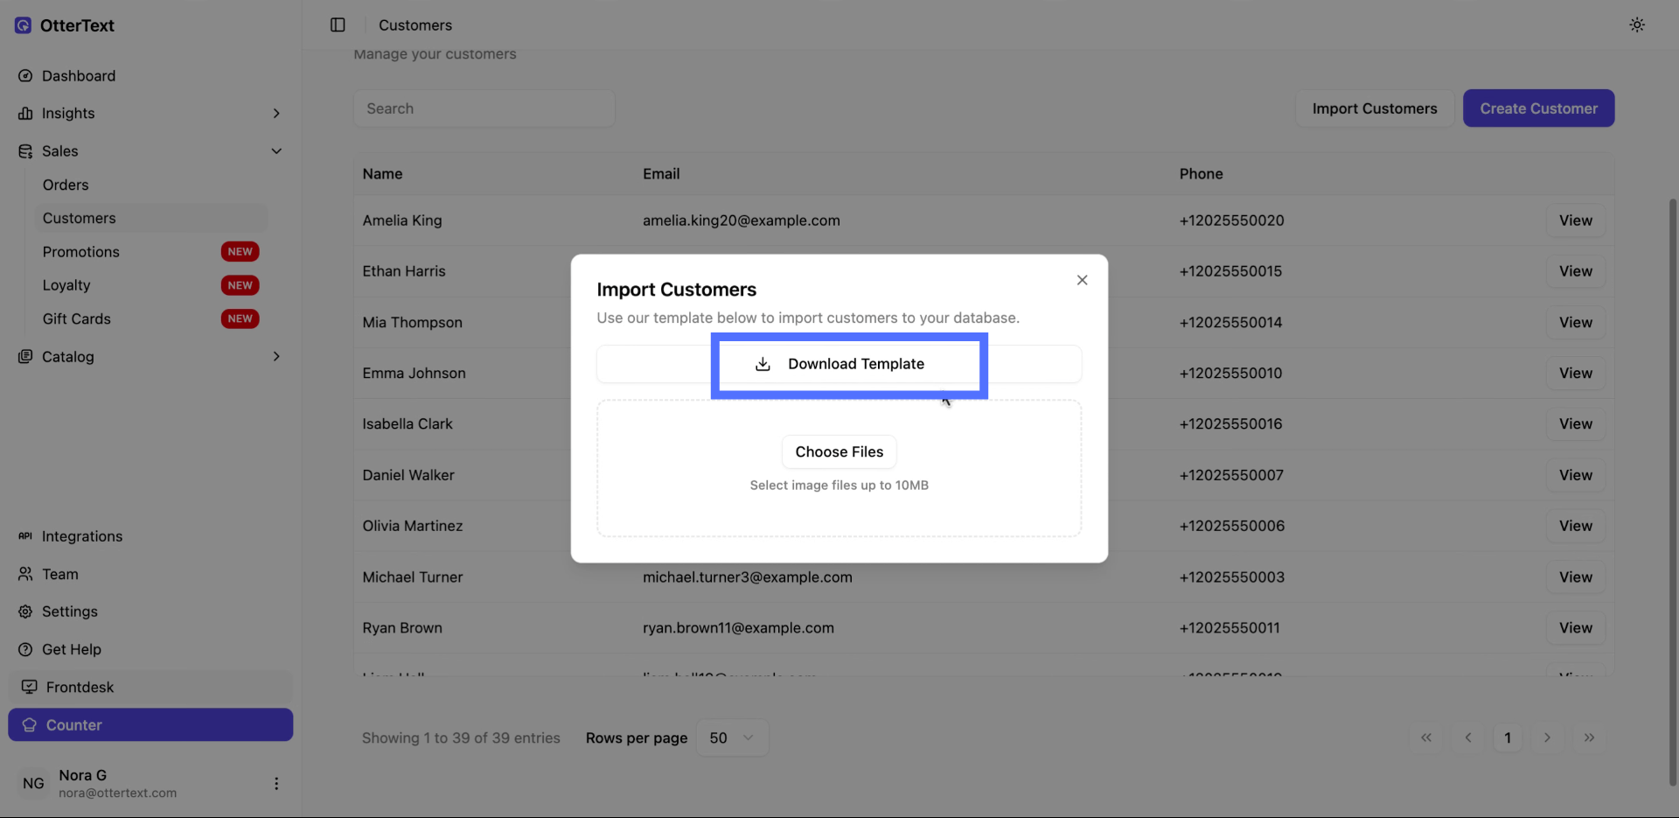Screen dimensions: 1679x818
Task: Open the Frontdesk item
Action: pyautogui.click(x=80, y=688)
